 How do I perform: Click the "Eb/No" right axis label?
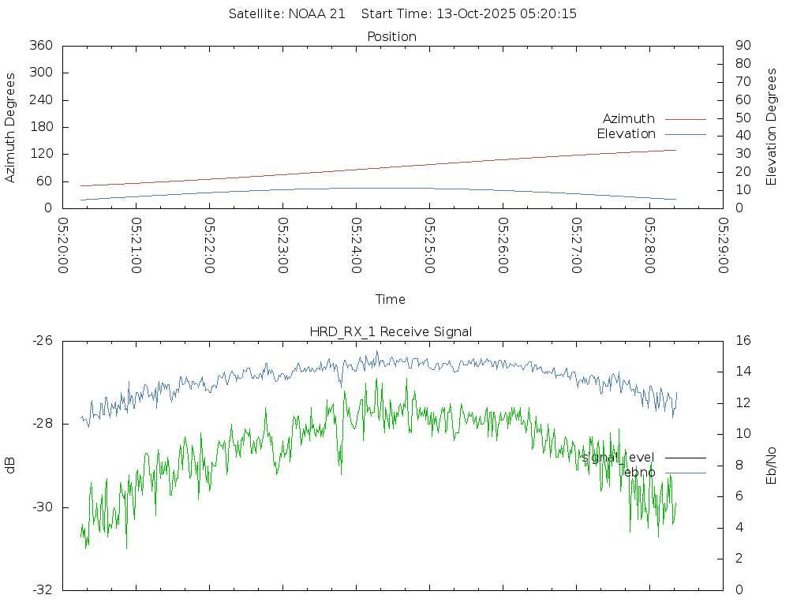pos(772,466)
